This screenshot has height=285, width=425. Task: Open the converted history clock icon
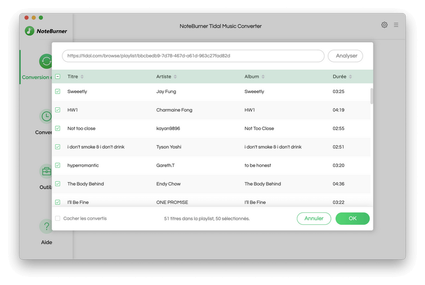45,116
